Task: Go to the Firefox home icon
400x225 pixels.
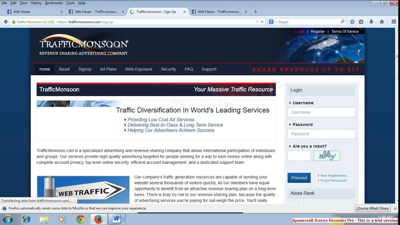Action: (382, 22)
